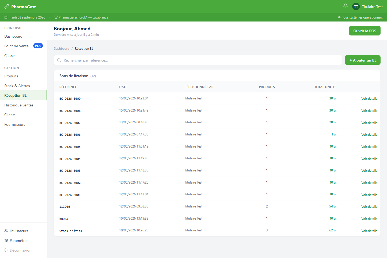387x258 pixels.
Task: Click Pharmacie achorok1 — casablanca label
Action: (x=83, y=17)
